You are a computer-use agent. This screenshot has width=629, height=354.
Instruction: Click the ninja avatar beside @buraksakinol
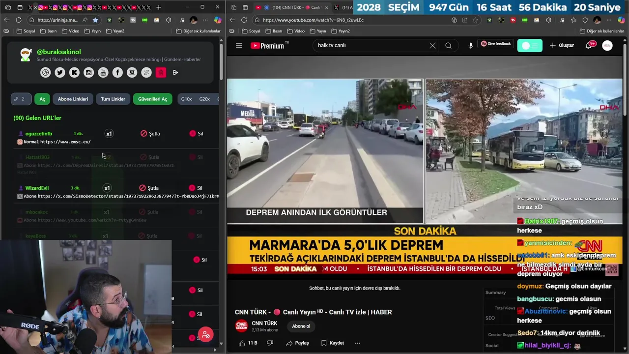26,55
